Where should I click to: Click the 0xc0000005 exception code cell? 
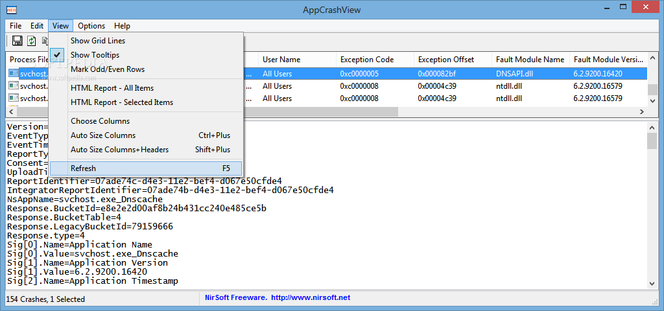coord(359,74)
